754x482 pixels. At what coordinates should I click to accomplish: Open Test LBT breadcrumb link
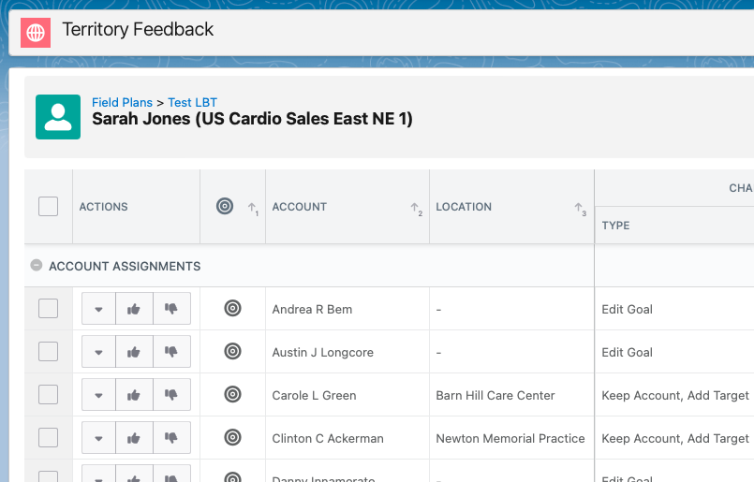[x=192, y=102]
